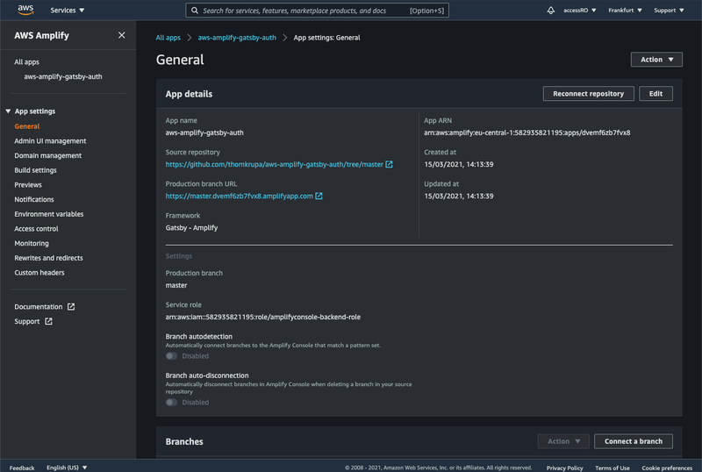Click the Support external link icon in sidebar
The width and height of the screenshot is (702, 472).
48,321
